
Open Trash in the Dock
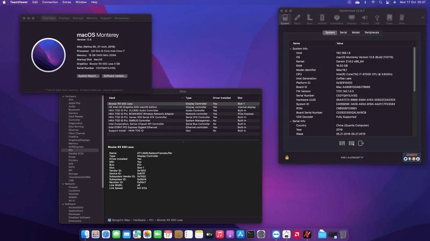coord(343,234)
